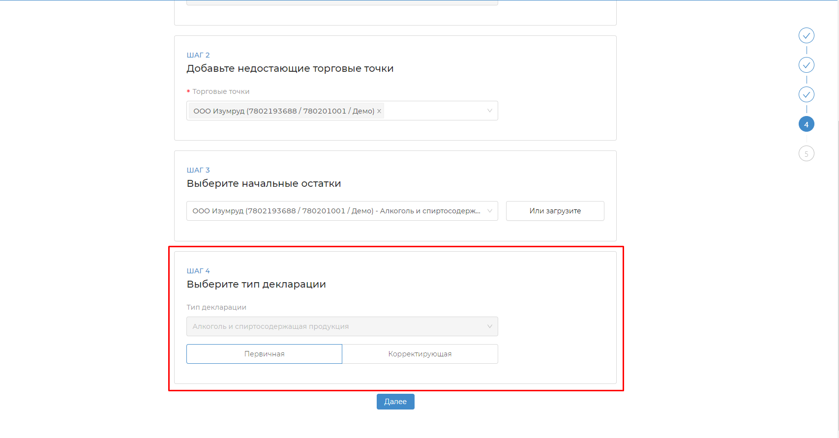
Task: Select the active step 4 indicator
Action: (x=806, y=124)
